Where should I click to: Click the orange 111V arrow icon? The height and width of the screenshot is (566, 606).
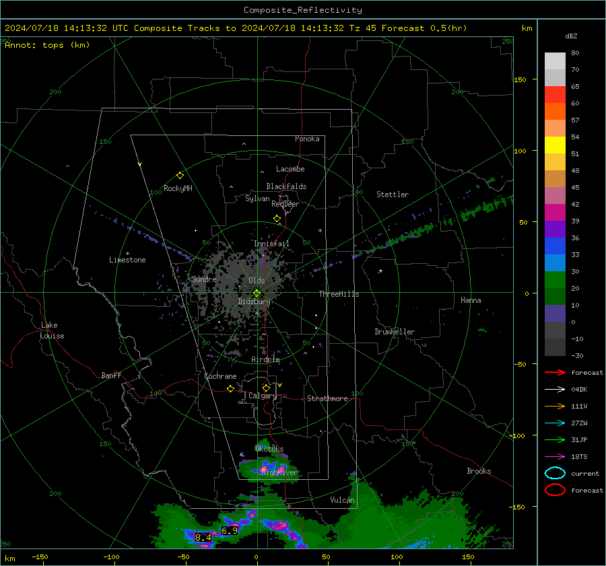(x=555, y=406)
